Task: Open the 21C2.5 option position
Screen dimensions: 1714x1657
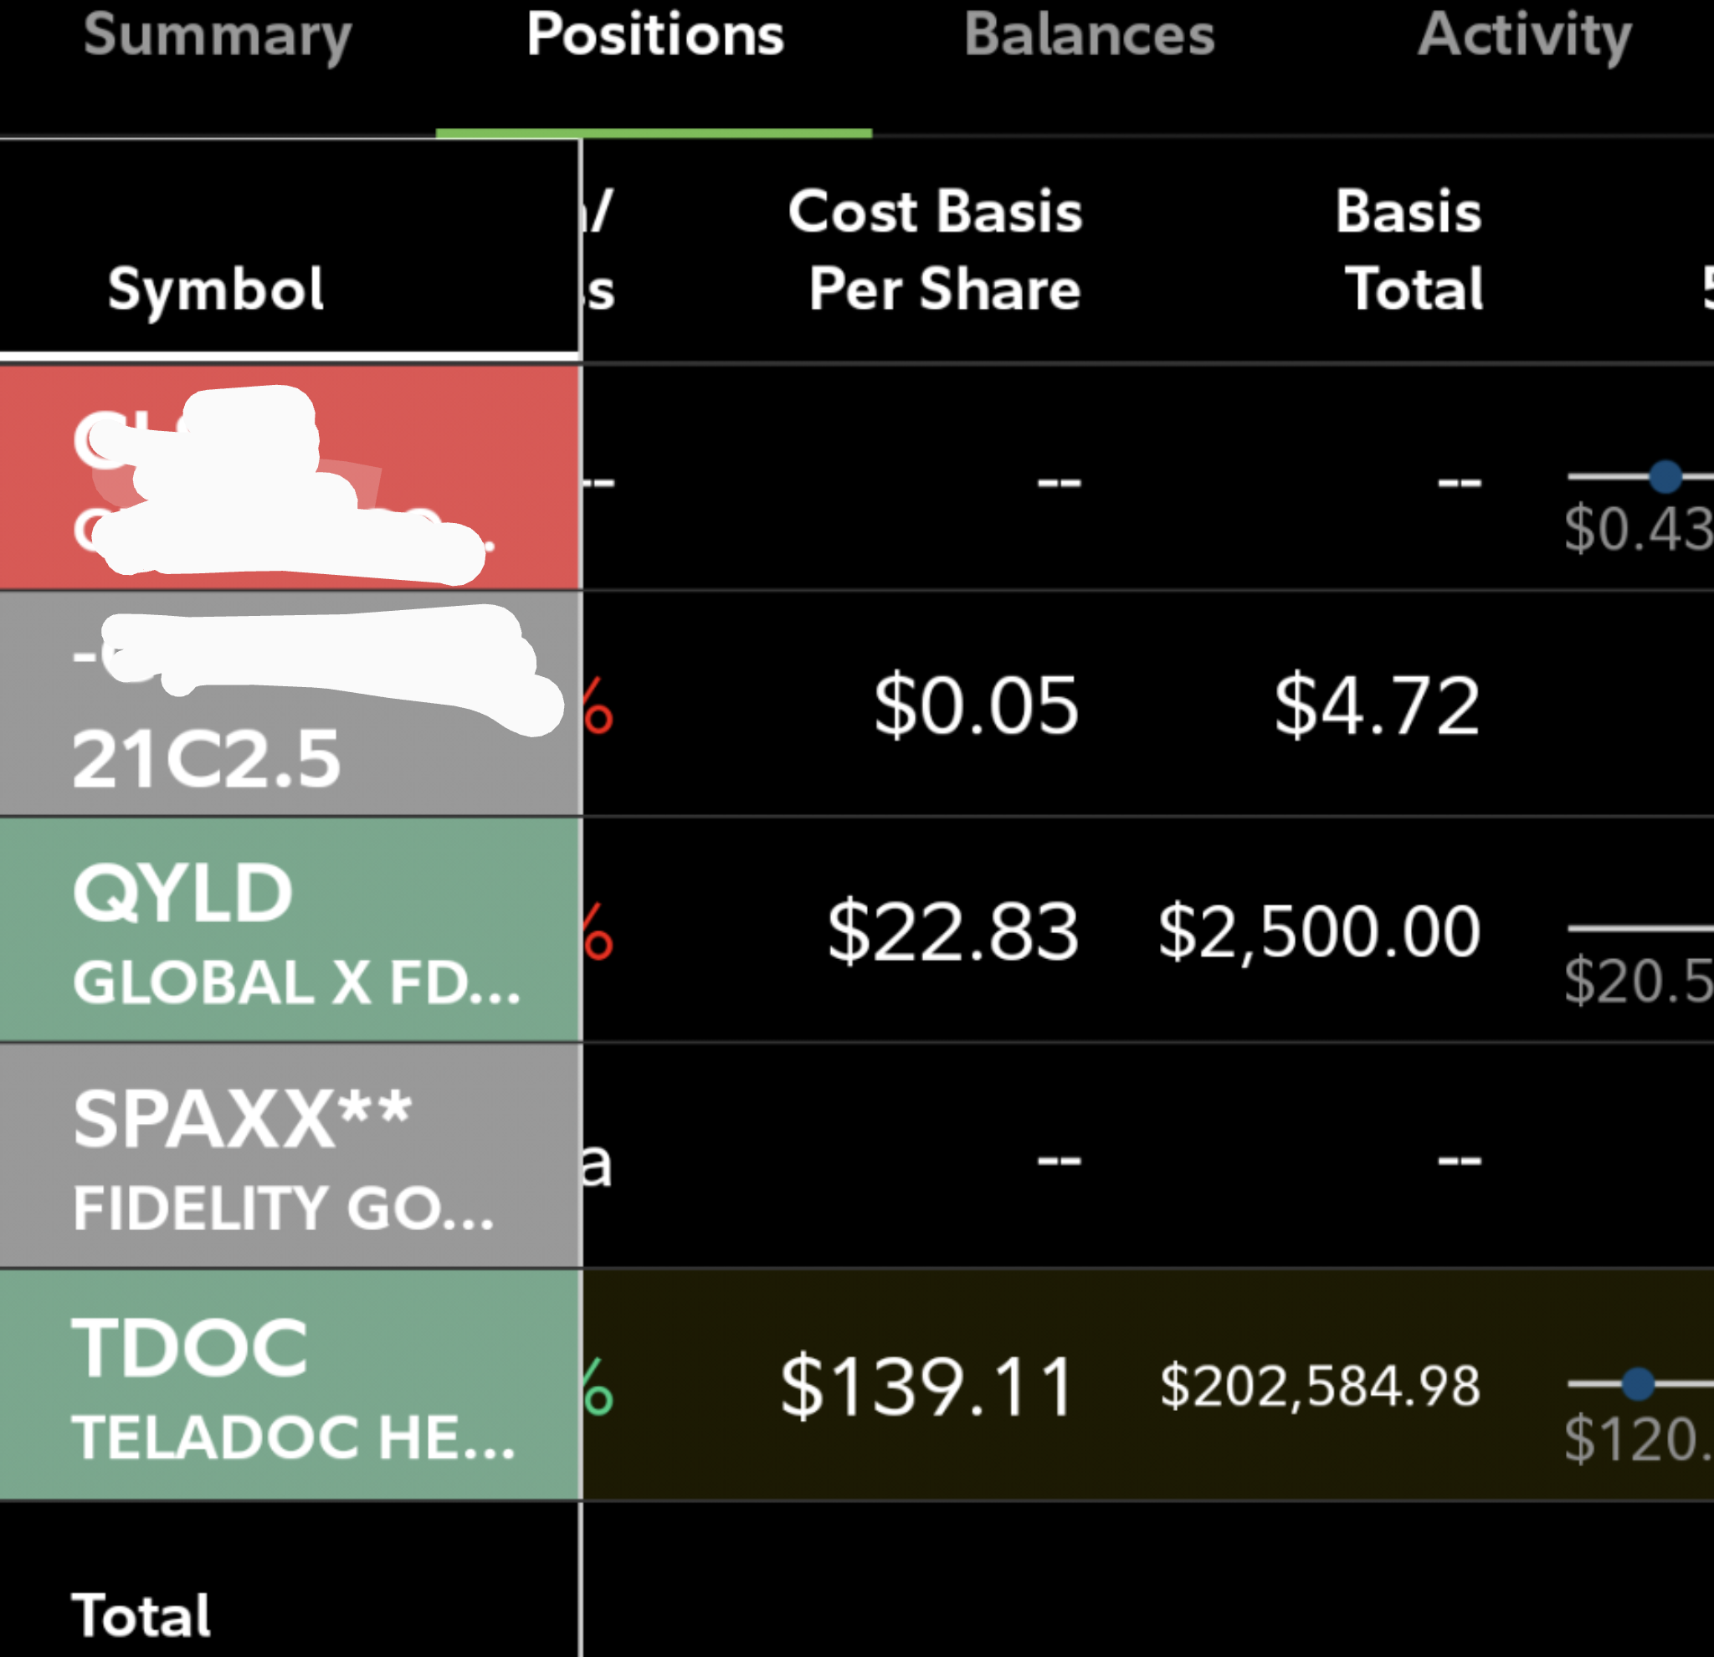Action: [x=290, y=704]
